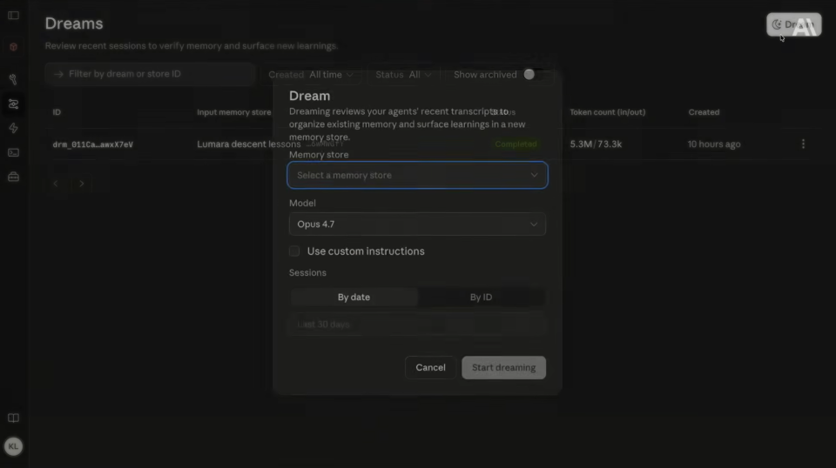This screenshot has height=468, width=836.
Task: Focus the Filter by dream or store ID field
Action: [150, 74]
